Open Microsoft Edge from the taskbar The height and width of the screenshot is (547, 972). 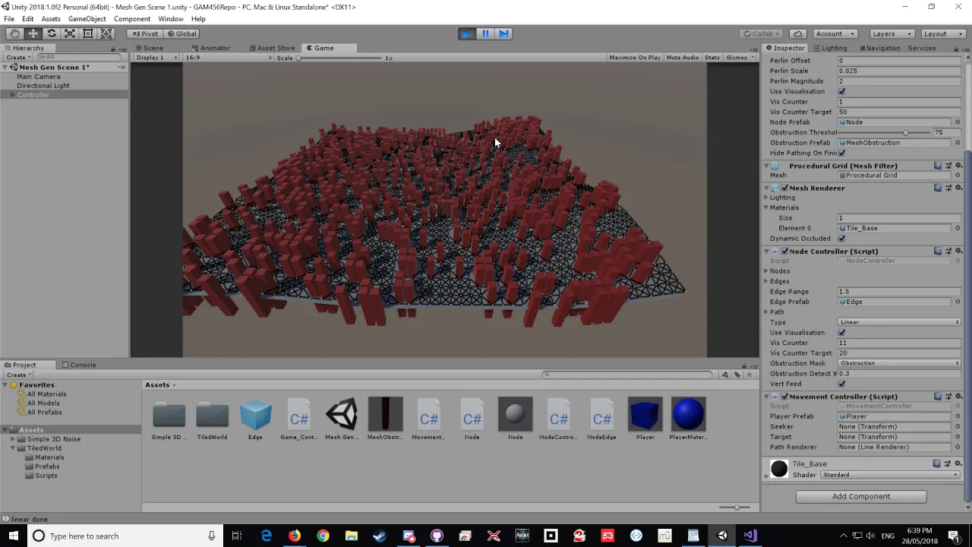[x=266, y=536]
